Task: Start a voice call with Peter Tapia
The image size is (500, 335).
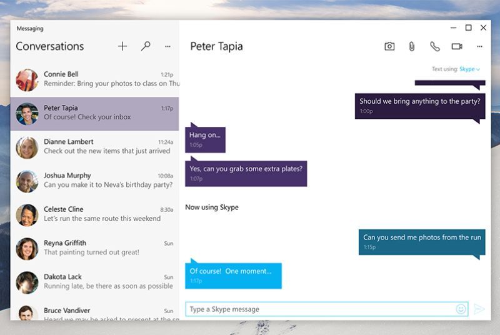Action: point(434,46)
